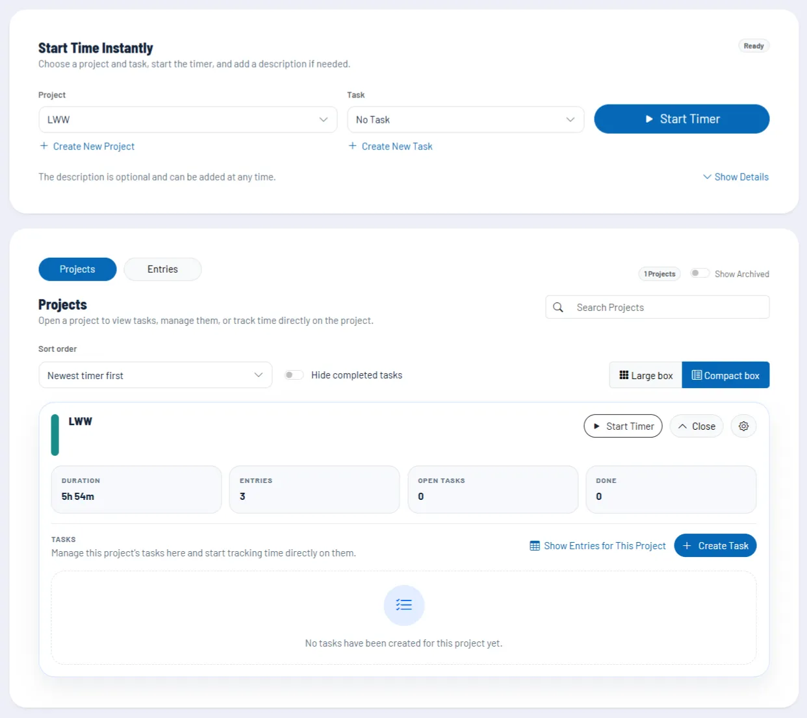
Task: Switch to the Entries tab
Action: click(162, 269)
